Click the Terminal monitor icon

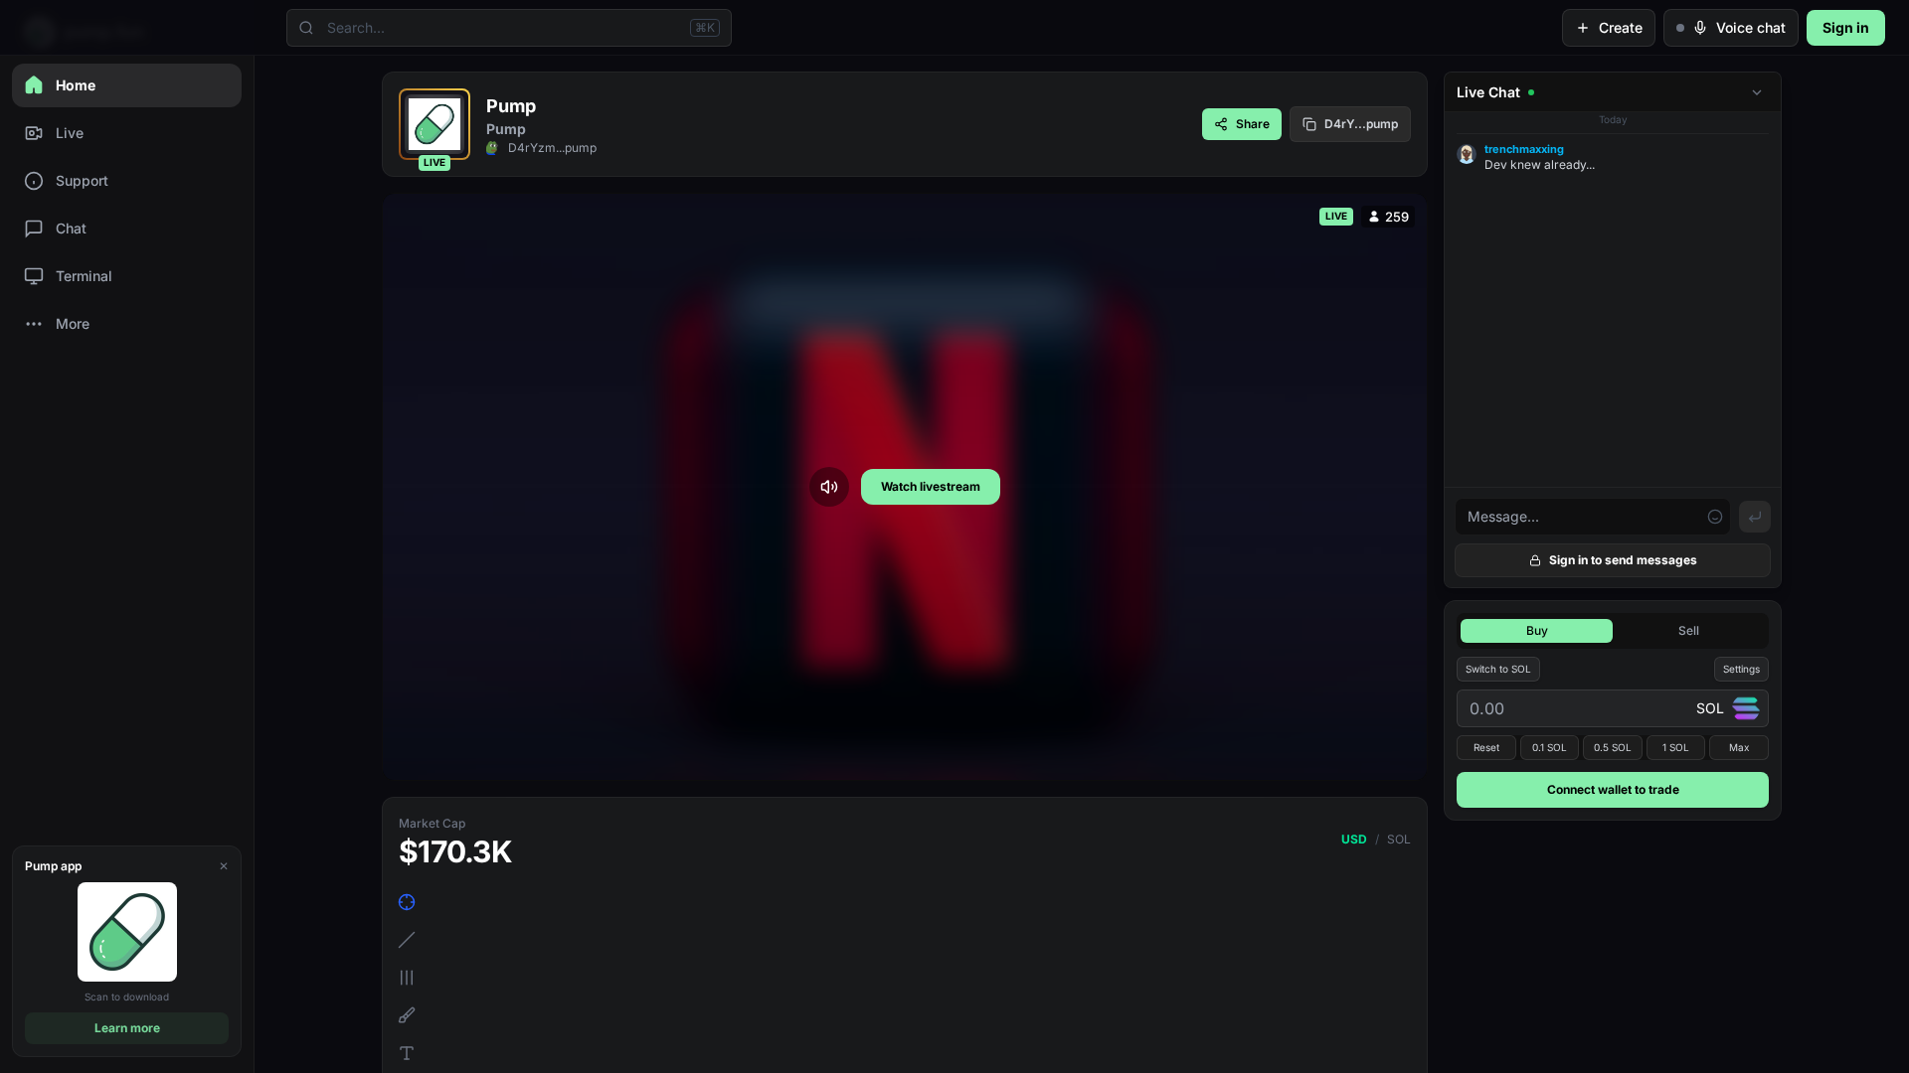coord(34,276)
